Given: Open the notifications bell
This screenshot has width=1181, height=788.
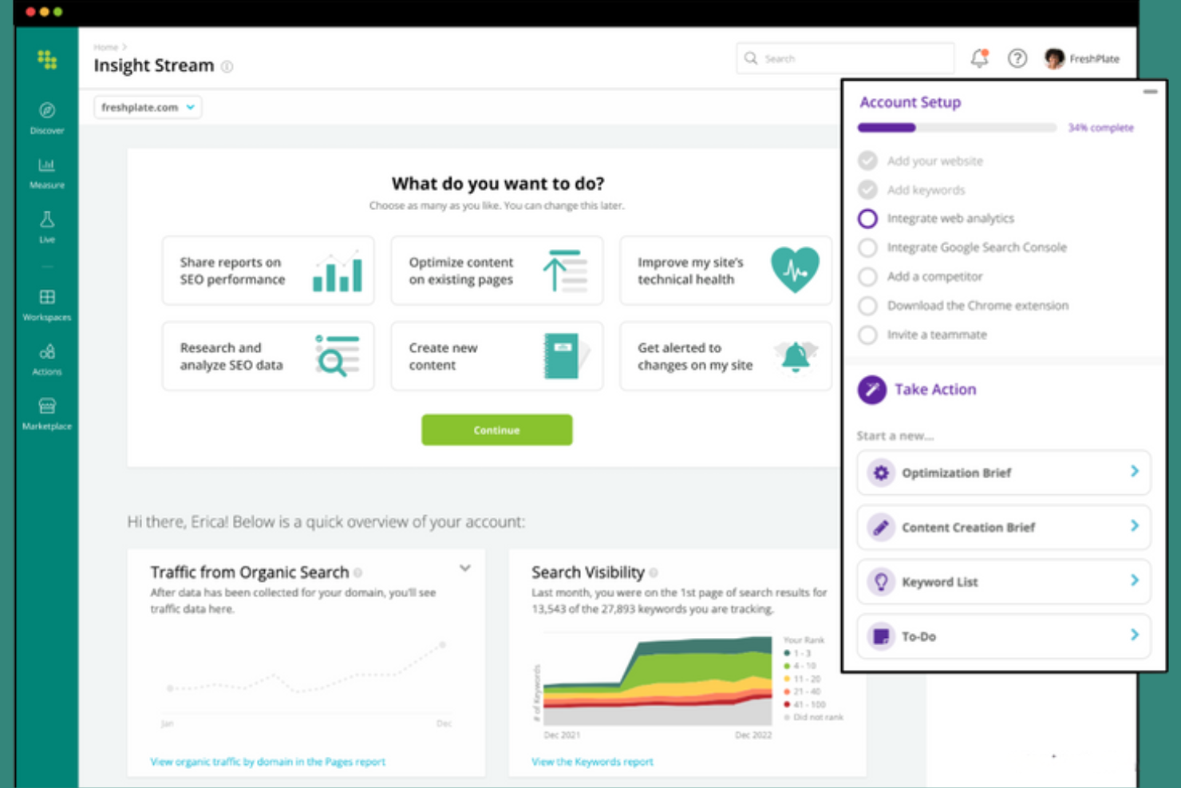Looking at the screenshot, I should click(978, 57).
